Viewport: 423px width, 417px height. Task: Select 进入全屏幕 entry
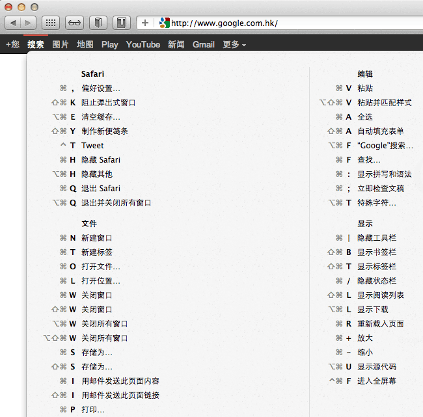(x=377, y=381)
